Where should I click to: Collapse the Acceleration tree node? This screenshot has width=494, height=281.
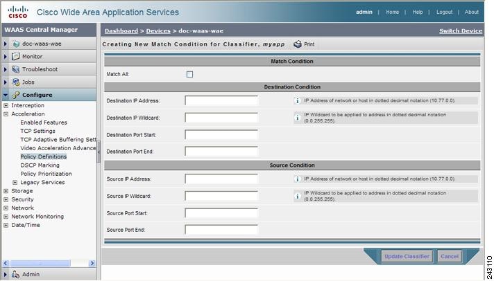pyautogui.click(x=6, y=114)
